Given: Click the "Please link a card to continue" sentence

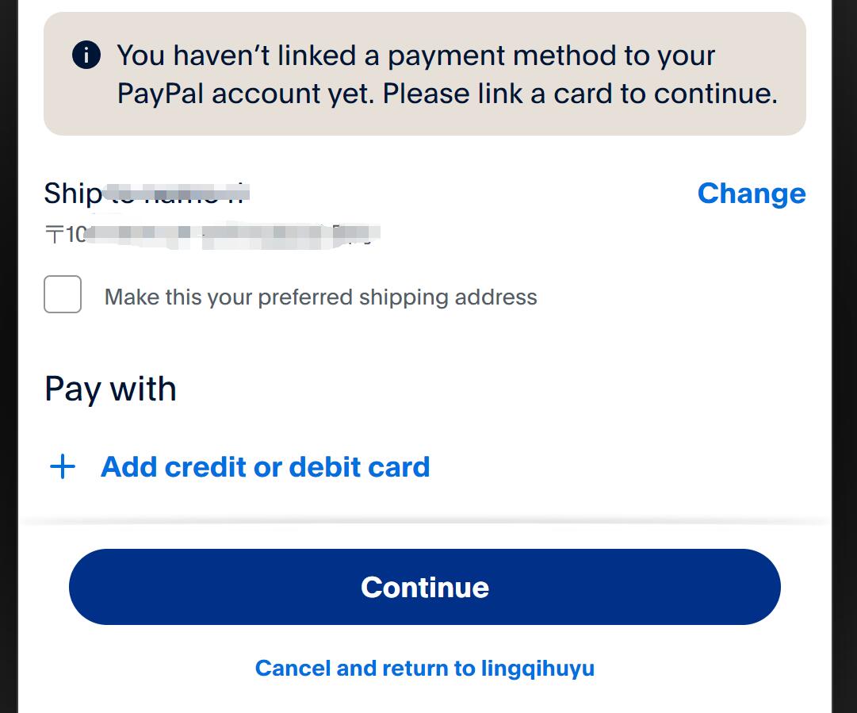Looking at the screenshot, I should 580,94.
